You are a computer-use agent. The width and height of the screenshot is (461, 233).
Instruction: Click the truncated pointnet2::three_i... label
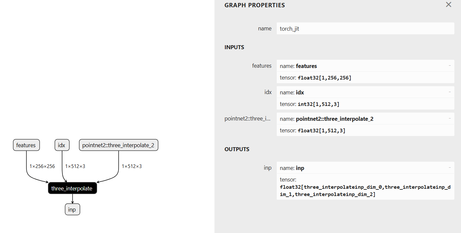[x=248, y=118]
